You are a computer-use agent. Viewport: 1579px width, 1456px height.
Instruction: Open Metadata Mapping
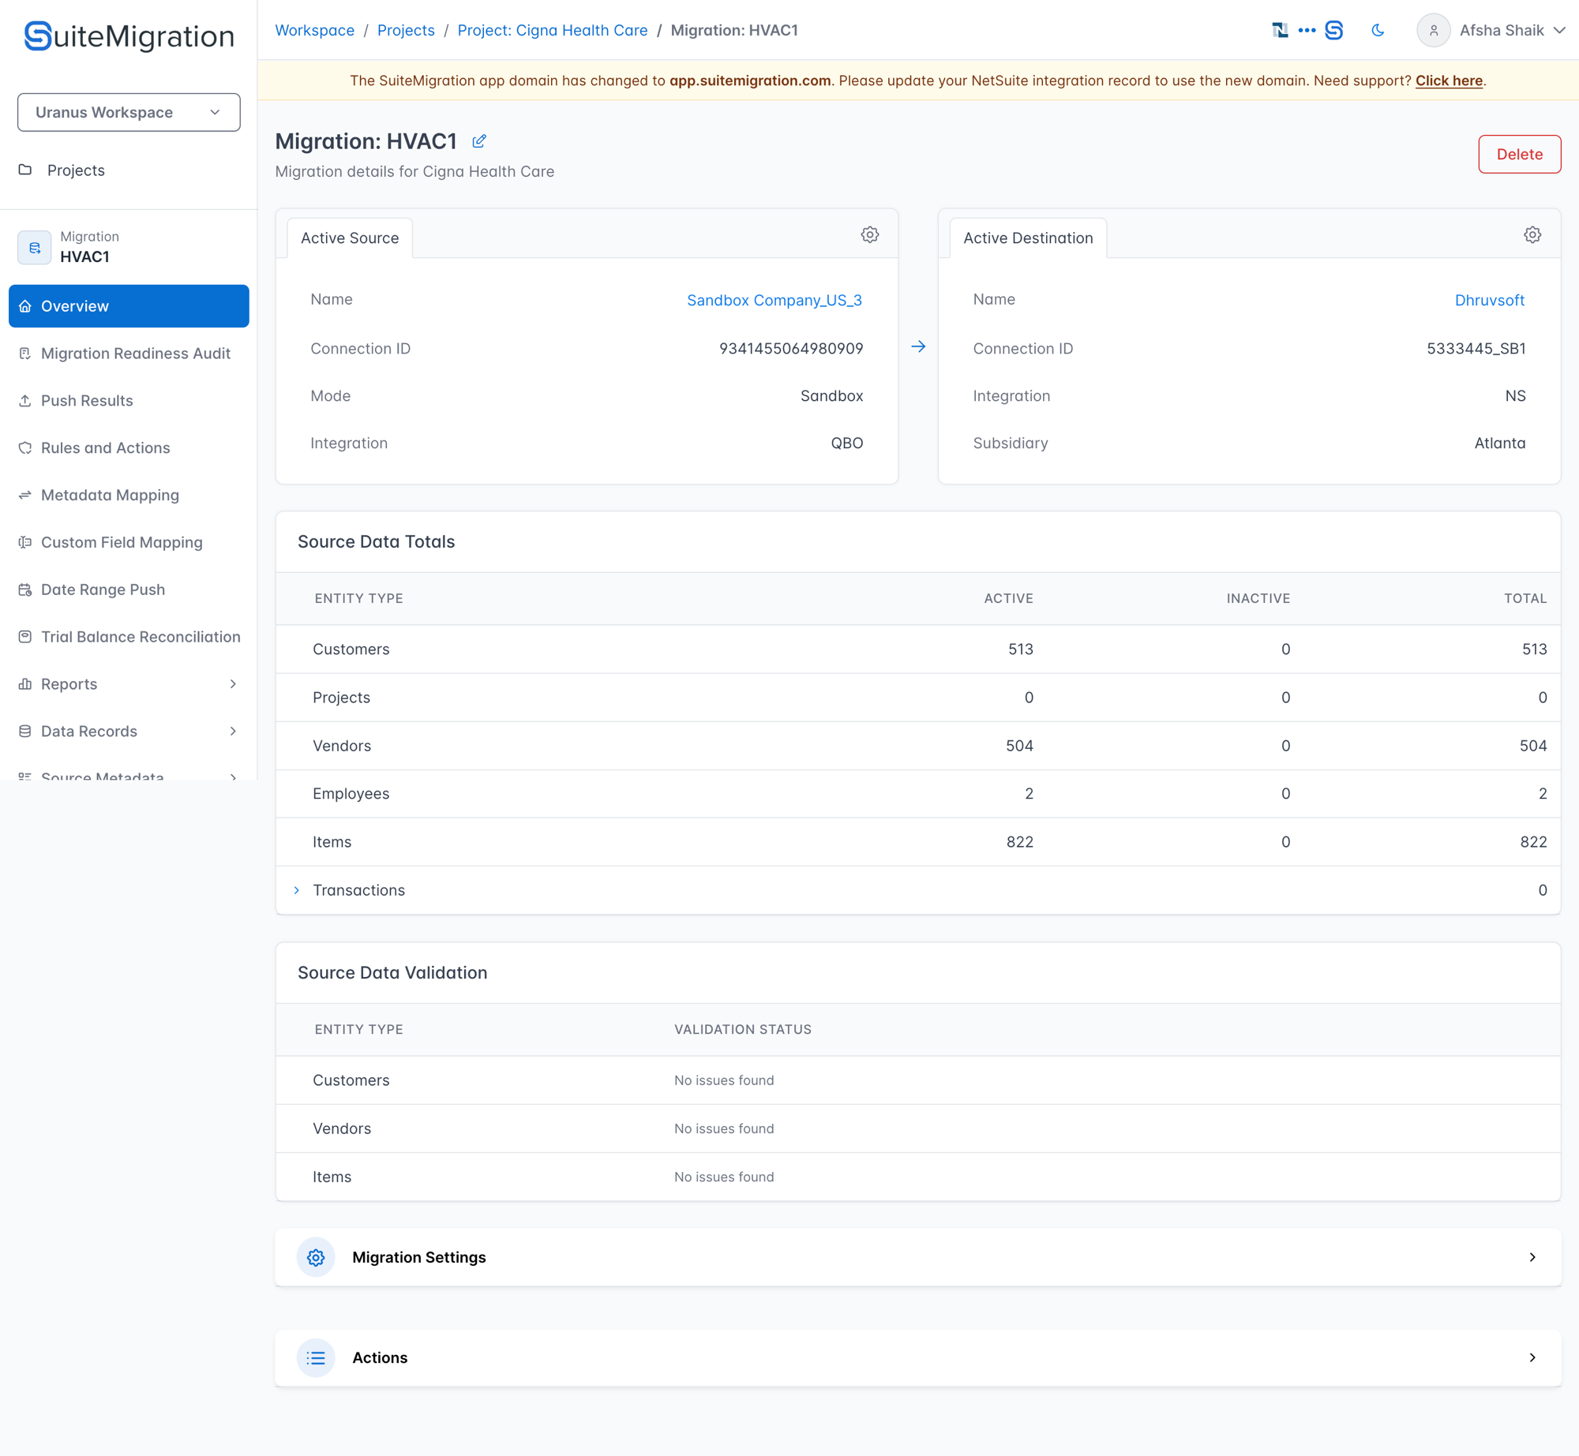(110, 496)
